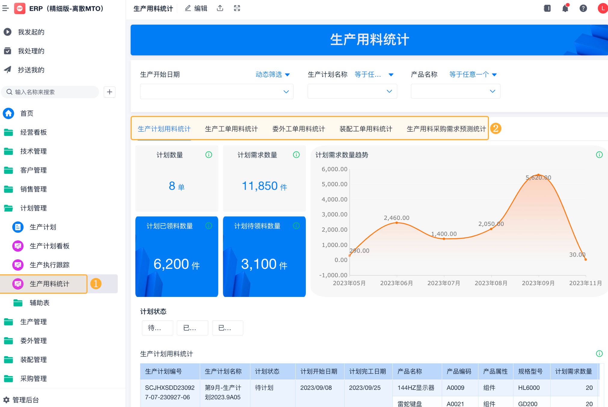The image size is (608, 407).
Task: Open the 首页 home icon item
Action: 8,113
